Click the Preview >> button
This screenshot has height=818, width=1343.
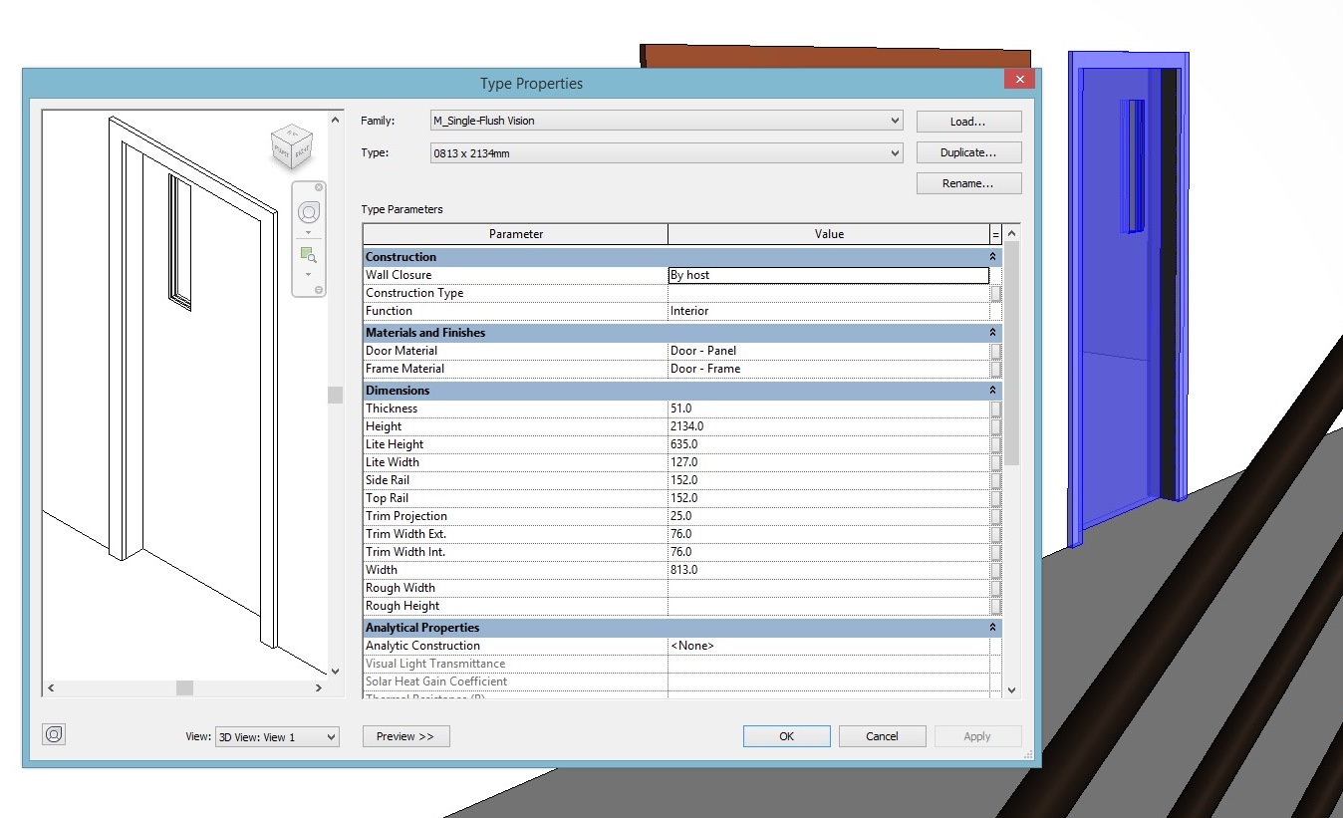tap(405, 736)
